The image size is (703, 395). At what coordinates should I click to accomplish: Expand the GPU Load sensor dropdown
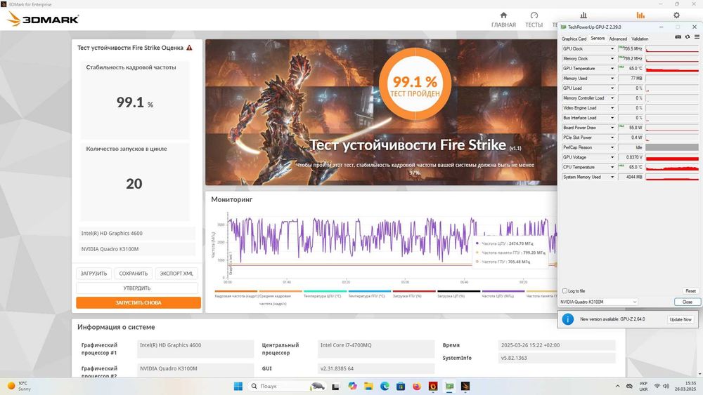coord(612,88)
